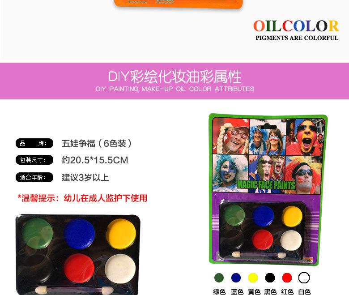This screenshot has height=295, width=349.
Task: Click the OILCOLOR logo text
Action: (x=296, y=26)
